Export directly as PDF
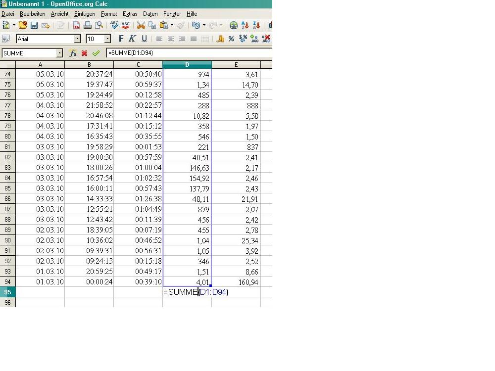 tap(76, 25)
